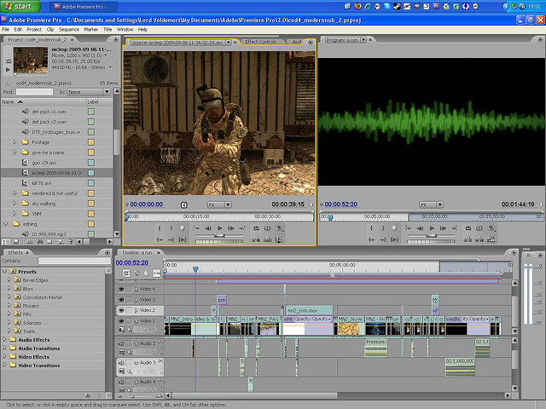Toggle Loop in the Source monitor

click(x=256, y=228)
